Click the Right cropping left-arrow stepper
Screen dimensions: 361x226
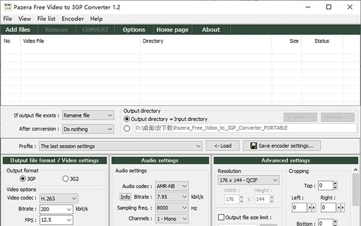coord(339,207)
